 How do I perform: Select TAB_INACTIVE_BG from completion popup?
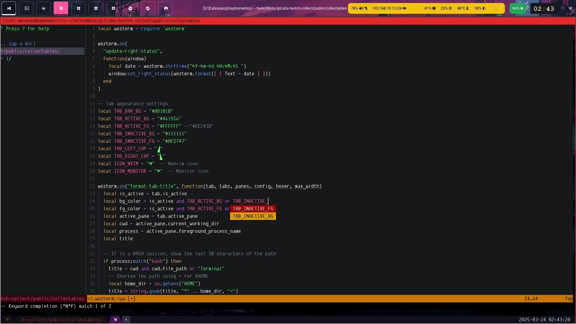253,216
